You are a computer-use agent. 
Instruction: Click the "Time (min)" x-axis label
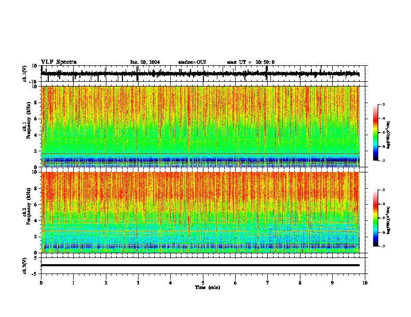(208, 287)
